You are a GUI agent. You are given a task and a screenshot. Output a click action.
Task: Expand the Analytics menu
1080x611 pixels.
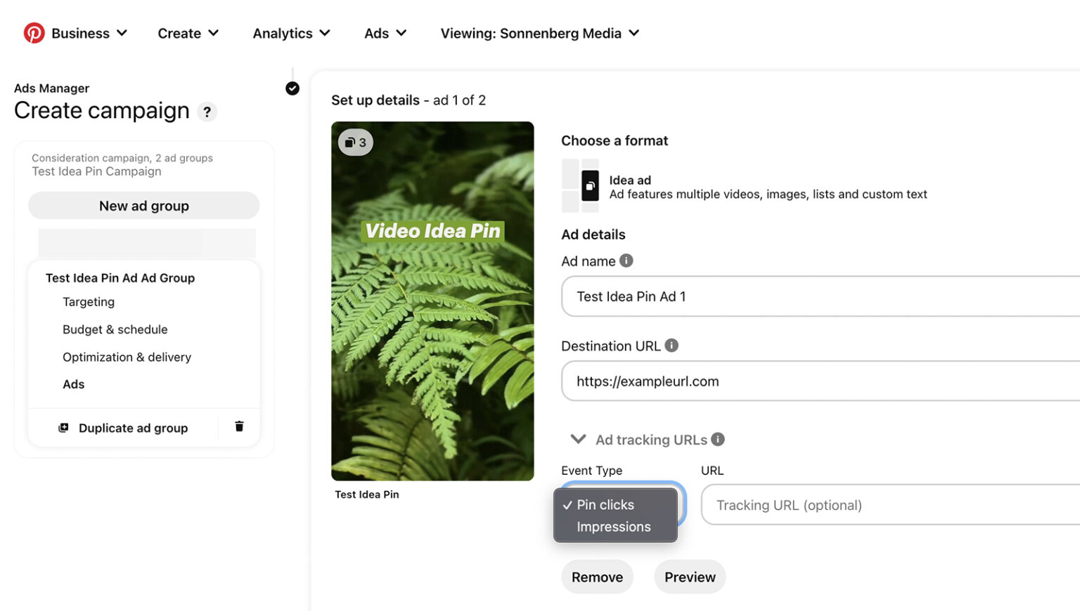[291, 33]
